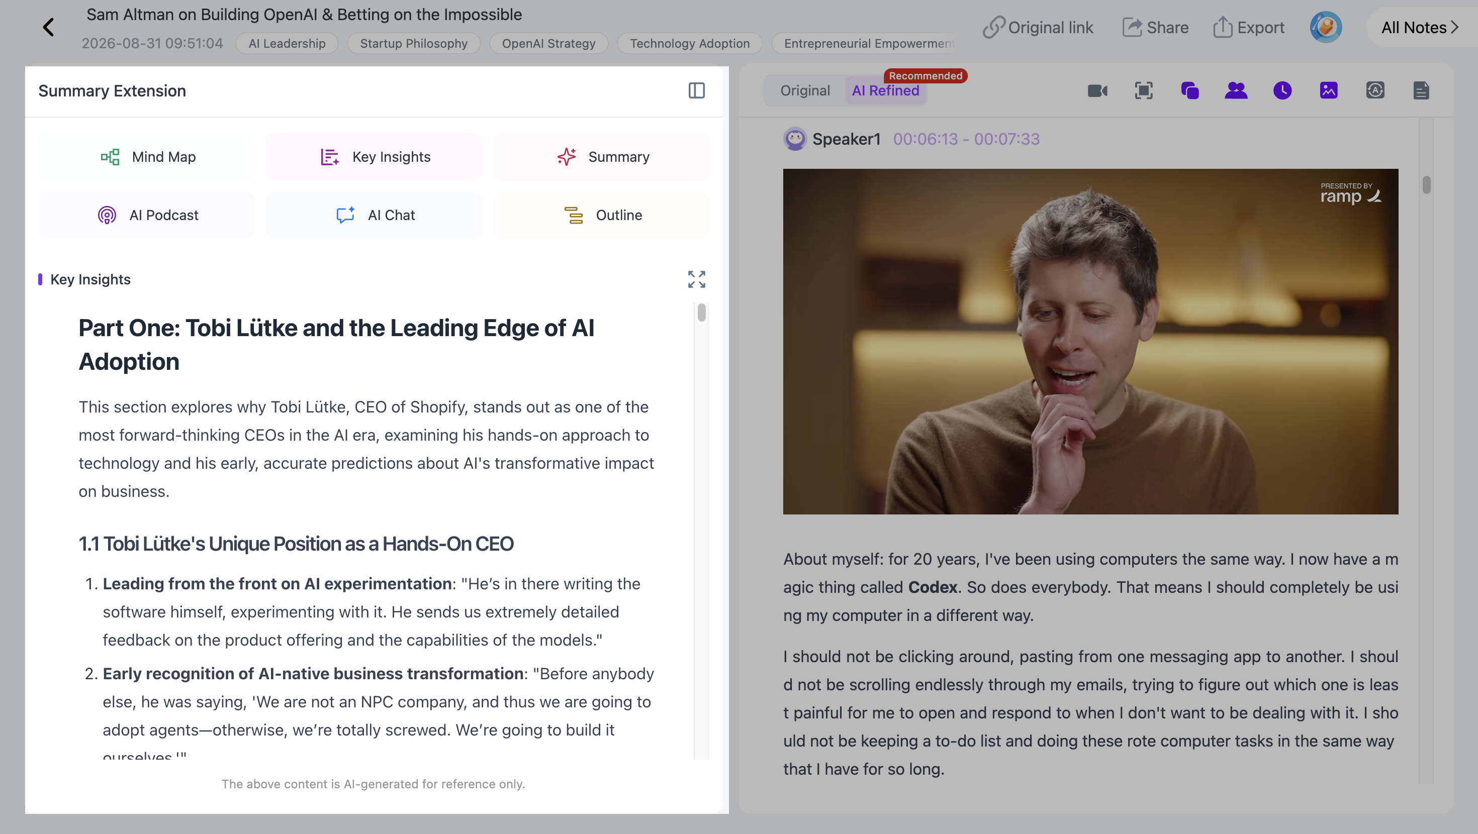
Task: Click the video camera icon
Action: point(1097,90)
